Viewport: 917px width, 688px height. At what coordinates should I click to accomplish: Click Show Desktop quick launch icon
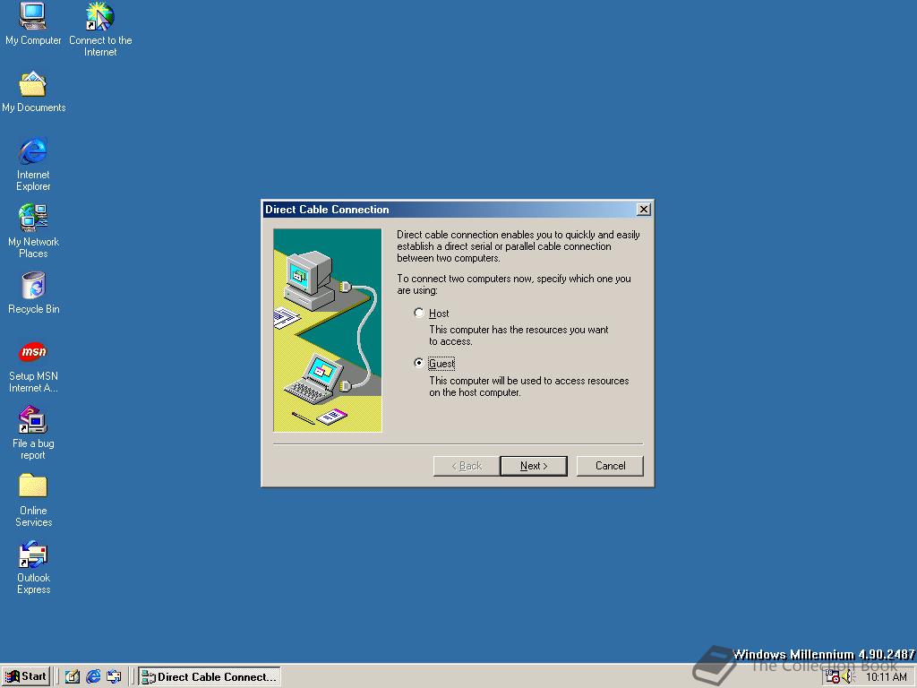pyautogui.click(x=73, y=677)
